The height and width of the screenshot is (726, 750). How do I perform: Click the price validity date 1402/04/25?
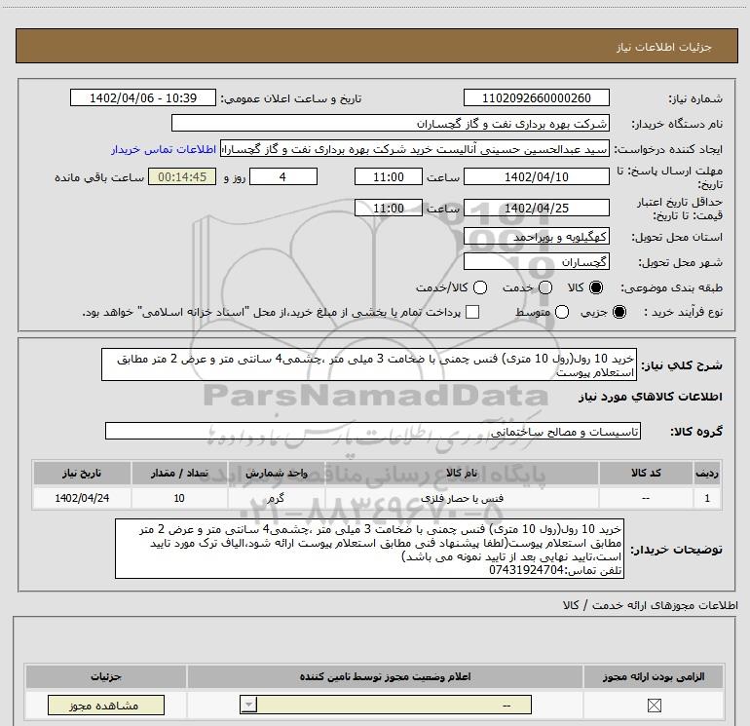[536, 209]
